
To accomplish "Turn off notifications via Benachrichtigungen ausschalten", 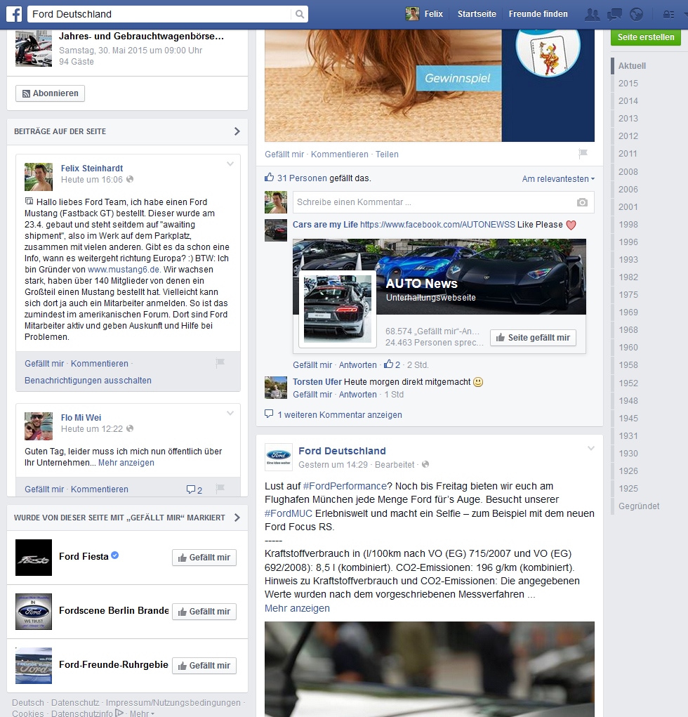I will pos(88,381).
